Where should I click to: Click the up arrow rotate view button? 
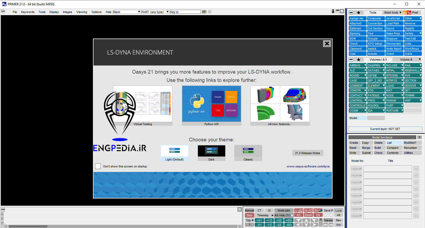point(306,220)
